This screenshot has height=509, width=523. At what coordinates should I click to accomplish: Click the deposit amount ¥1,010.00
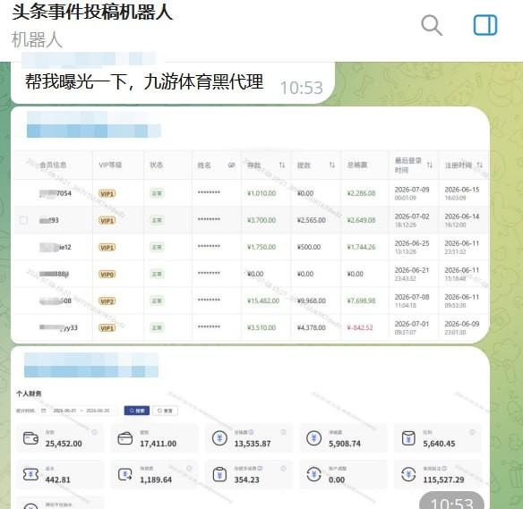pos(261,193)
